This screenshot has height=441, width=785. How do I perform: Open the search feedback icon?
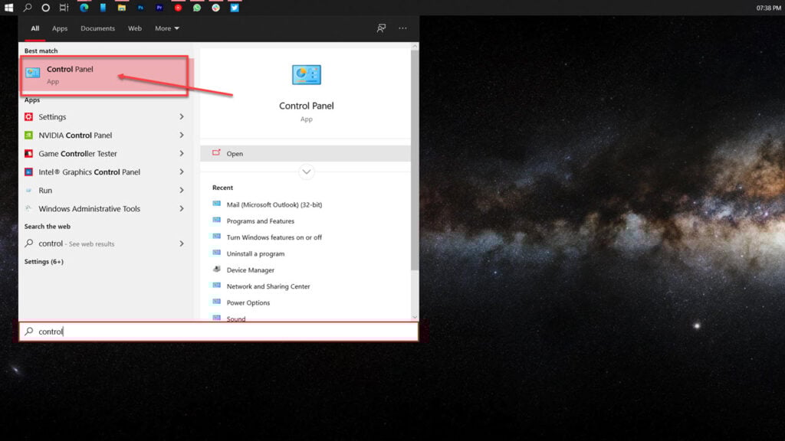click(381, 28)
